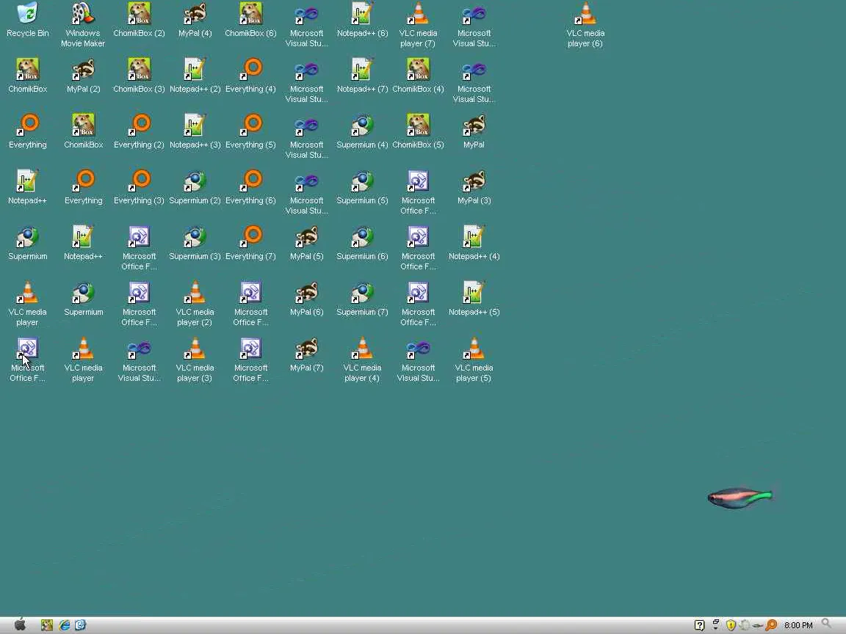Click the 8:00 PM clock
Screen dimensions: 846x634
tap(798, 625)
